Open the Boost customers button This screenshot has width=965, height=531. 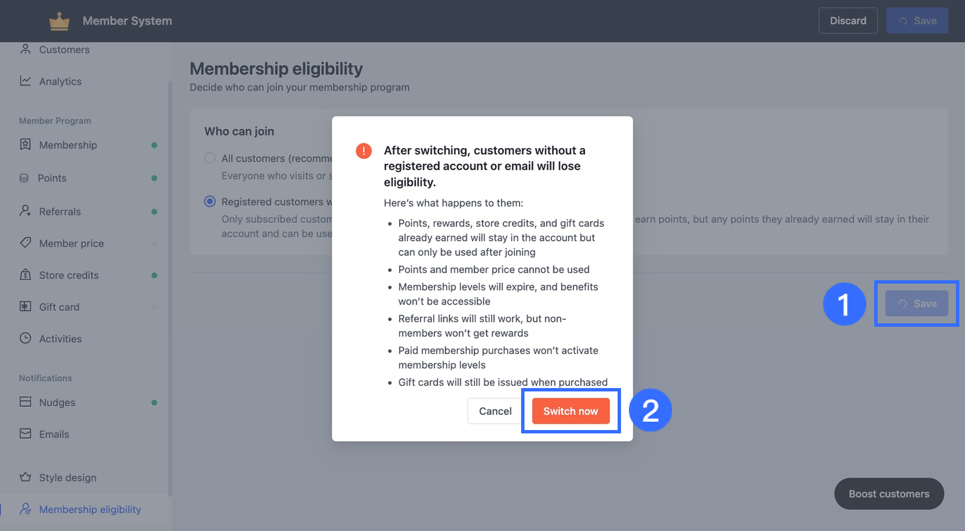(x=889, y=494)
